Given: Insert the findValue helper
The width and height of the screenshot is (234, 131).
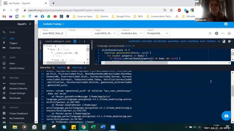Looking at the screenshot, I should point(211,41).
